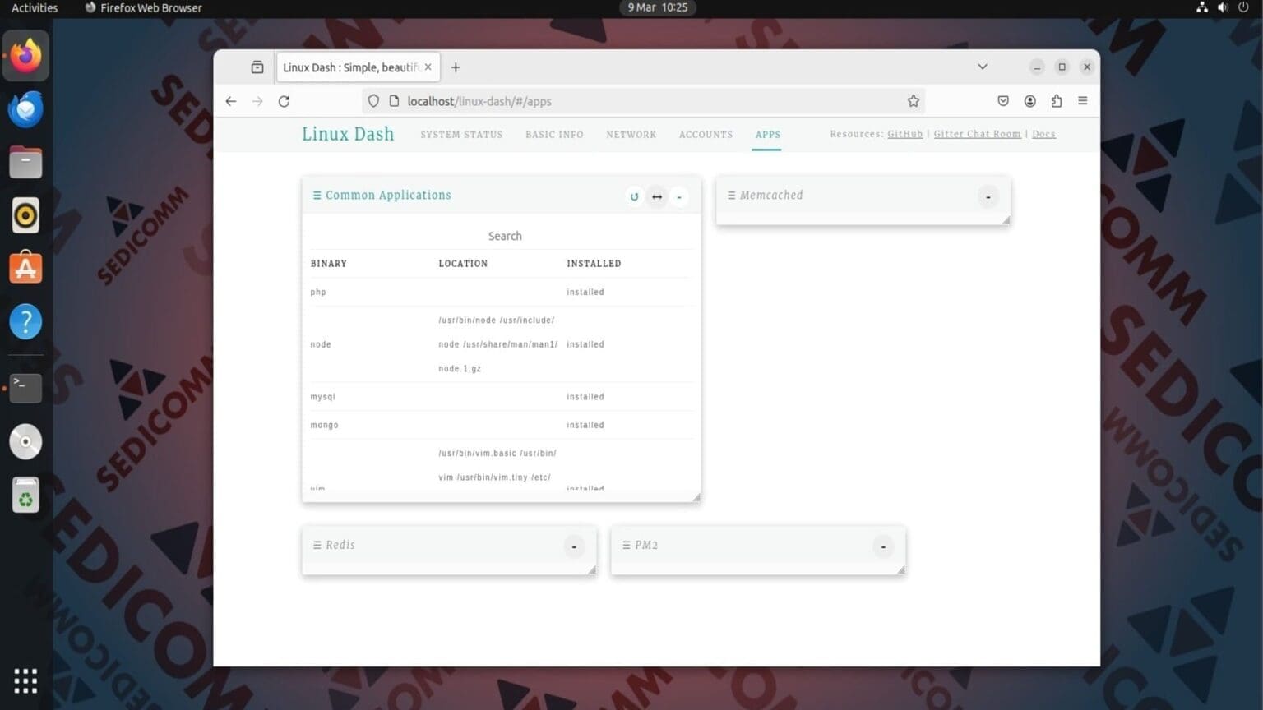Switch to the Basic Info tab

[554, 135]
